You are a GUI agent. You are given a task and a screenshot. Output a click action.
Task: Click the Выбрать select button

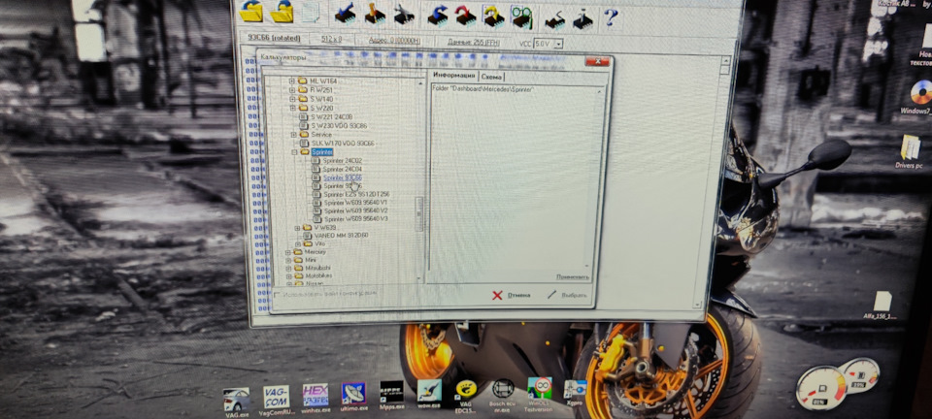point(567,295)
